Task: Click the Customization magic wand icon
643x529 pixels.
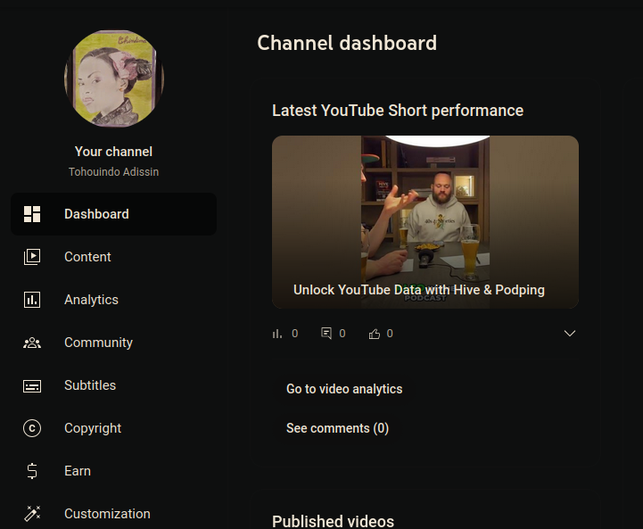Action: pyautogui.click(x=32, y=514)
